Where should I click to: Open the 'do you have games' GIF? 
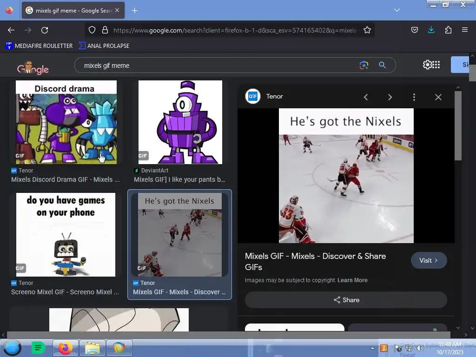point(66,235)
